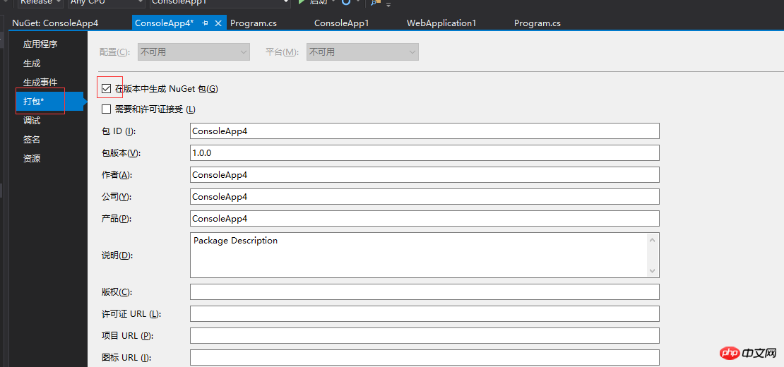
Task: Click the empty 版权 copyright field
Action: pos(424,291)
